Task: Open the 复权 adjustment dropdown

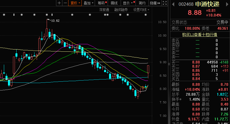Action: coord(75,3)
